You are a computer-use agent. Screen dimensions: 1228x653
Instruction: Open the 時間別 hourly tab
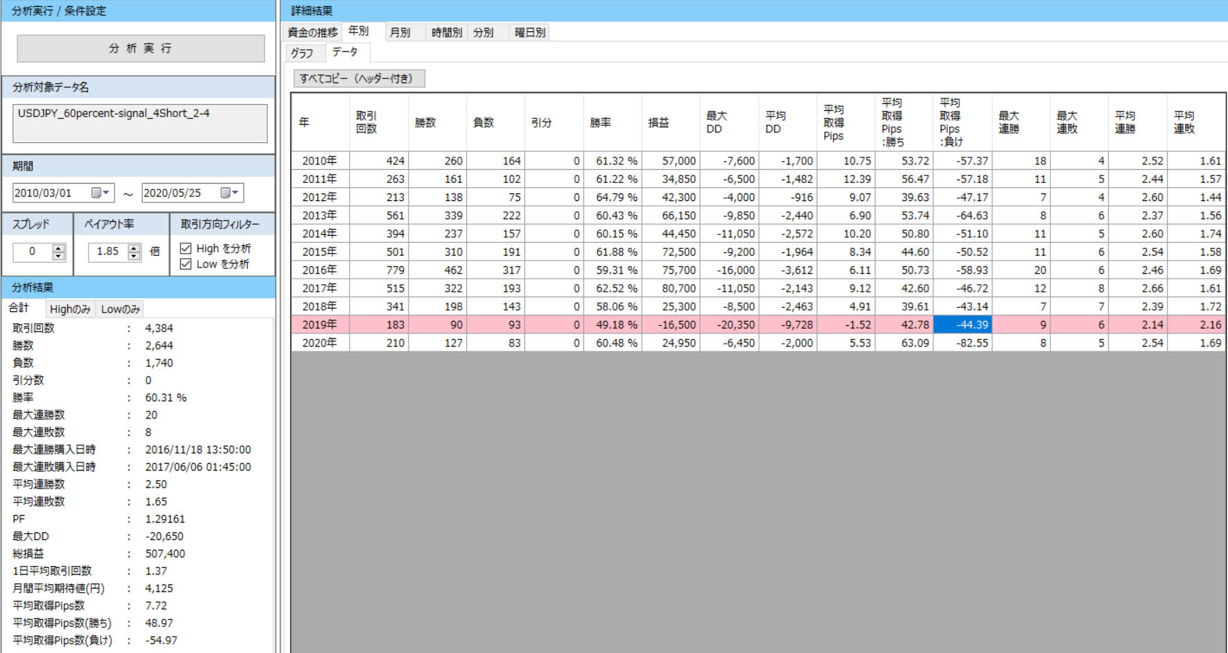coord(447,33)
